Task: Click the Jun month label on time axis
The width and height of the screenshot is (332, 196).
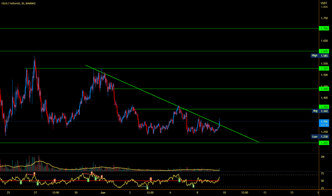Action: (103, 192)
